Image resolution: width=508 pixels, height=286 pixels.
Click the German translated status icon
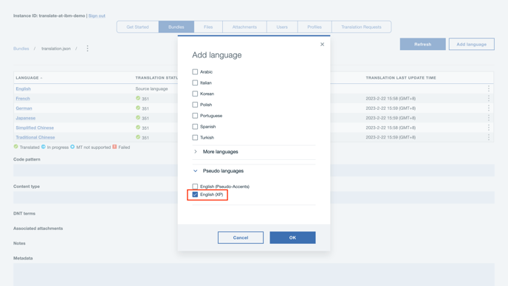(138, 108)
